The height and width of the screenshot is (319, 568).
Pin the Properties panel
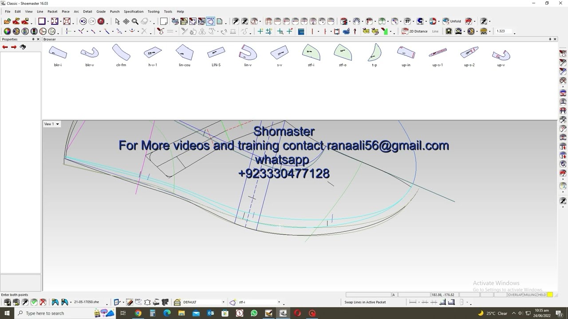pos(33,39)
